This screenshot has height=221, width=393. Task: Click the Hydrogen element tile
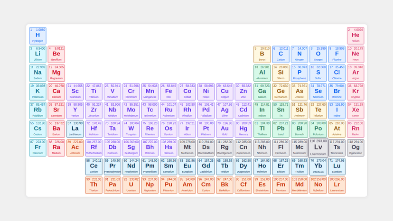tap(37, 36)
